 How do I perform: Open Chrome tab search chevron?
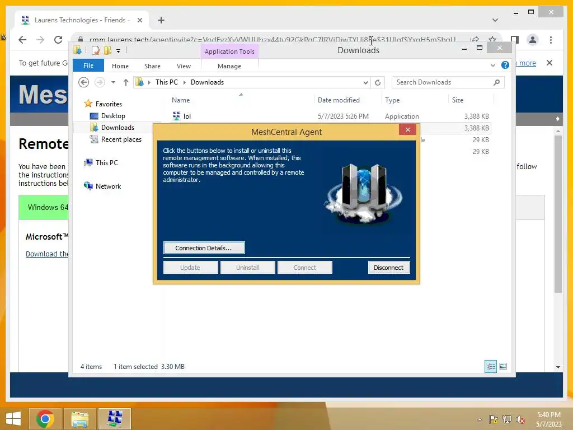(x=495, y=20)
